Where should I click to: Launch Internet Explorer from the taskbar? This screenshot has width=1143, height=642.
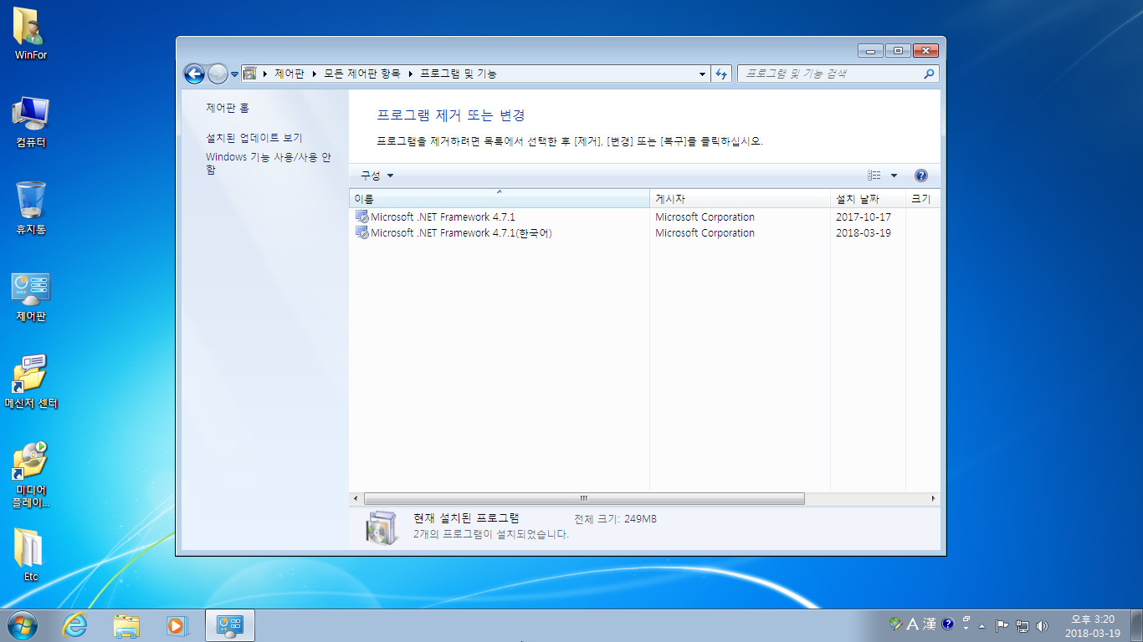(75, 625)
